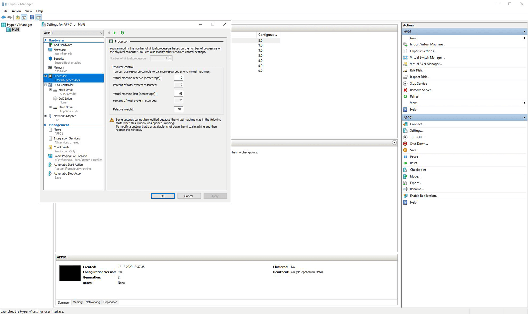Collapse the APP01 actions section

pos(524,118)
